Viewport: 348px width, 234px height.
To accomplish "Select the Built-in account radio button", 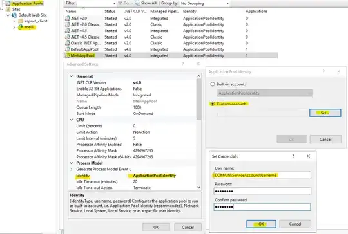I will coord(213,84).
